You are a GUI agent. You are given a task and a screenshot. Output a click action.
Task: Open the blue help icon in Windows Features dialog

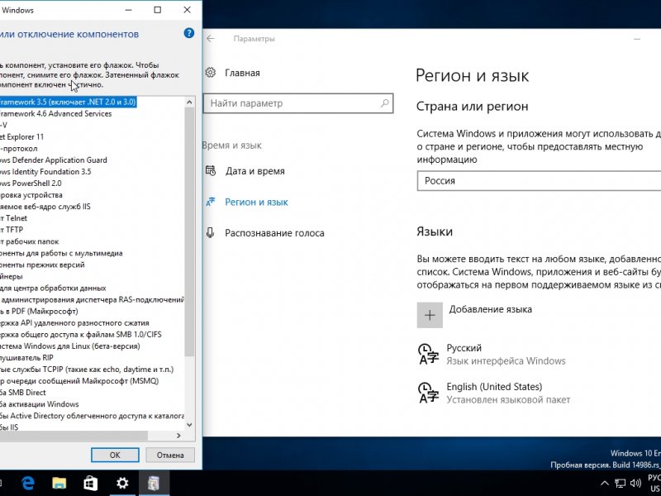coord(189,33)
